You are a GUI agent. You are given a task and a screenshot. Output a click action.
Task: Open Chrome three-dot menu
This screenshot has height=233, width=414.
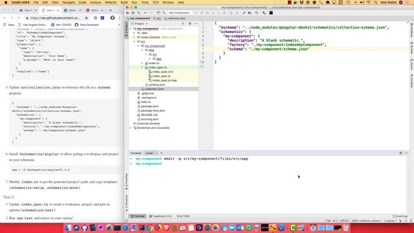(120, 18)
